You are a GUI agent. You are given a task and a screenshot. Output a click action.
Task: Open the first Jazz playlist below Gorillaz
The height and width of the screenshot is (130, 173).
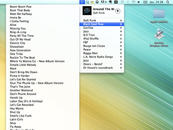[x=102, y=31]
